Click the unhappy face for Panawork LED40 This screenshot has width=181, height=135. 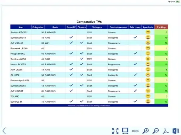click(148, 48)
